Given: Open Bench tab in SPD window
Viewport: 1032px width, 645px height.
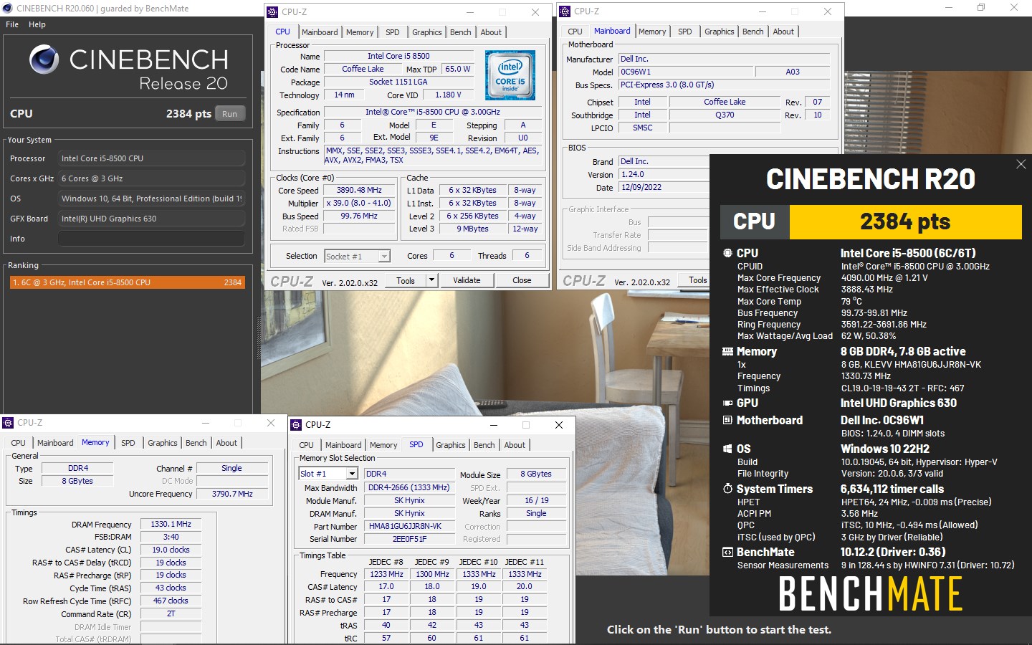Looking at the screenshot, I should click(484, 445).
